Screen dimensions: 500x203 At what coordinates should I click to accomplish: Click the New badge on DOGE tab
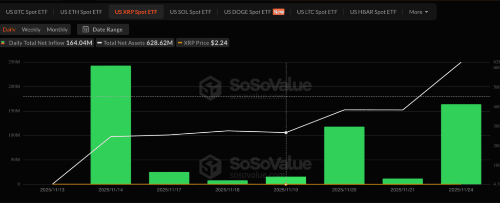pyautogui.click(x=278, y=11)
